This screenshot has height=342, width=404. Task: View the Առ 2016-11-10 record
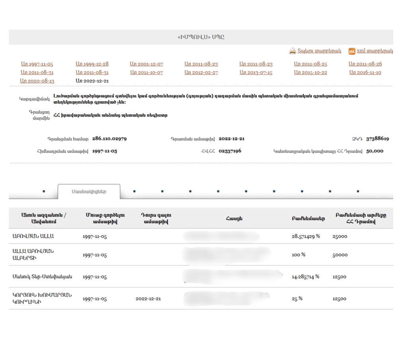[365, 72]
